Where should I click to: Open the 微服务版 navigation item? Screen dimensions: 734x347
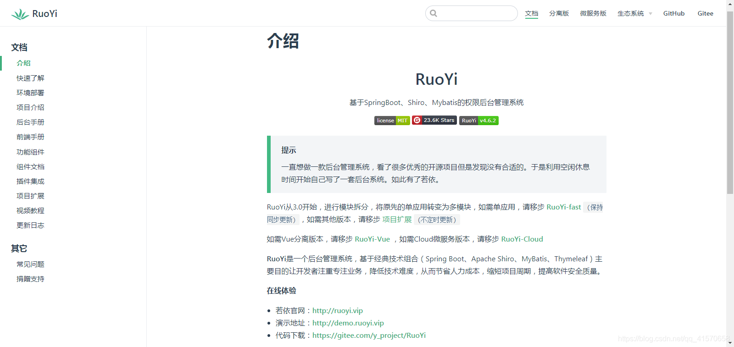click(x=593, y=13)
